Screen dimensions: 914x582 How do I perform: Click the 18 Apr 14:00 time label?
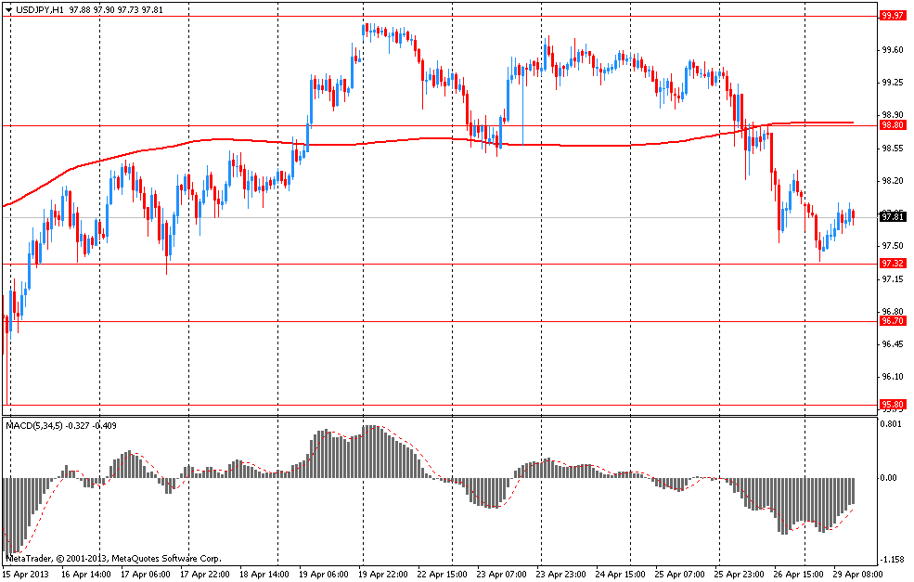pyautogui.click(x=264, y=574)
